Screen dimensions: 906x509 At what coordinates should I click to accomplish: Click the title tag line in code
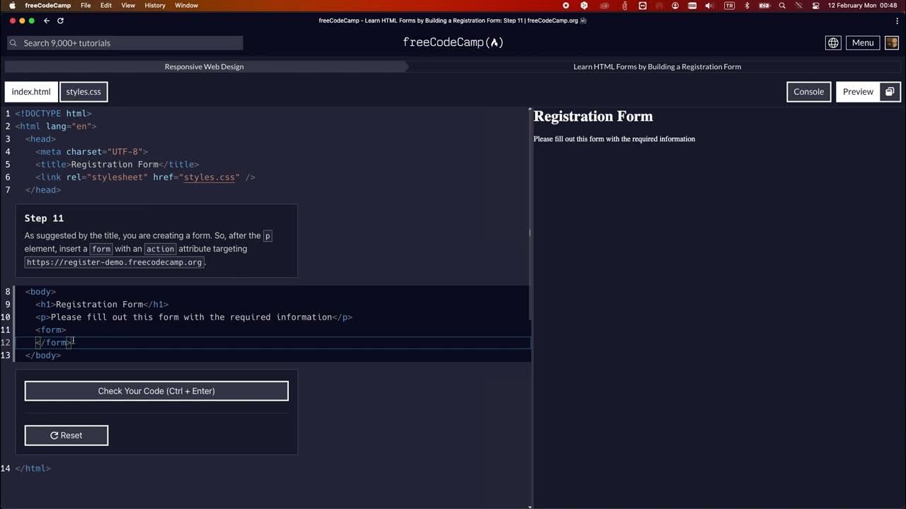(117, 164)
